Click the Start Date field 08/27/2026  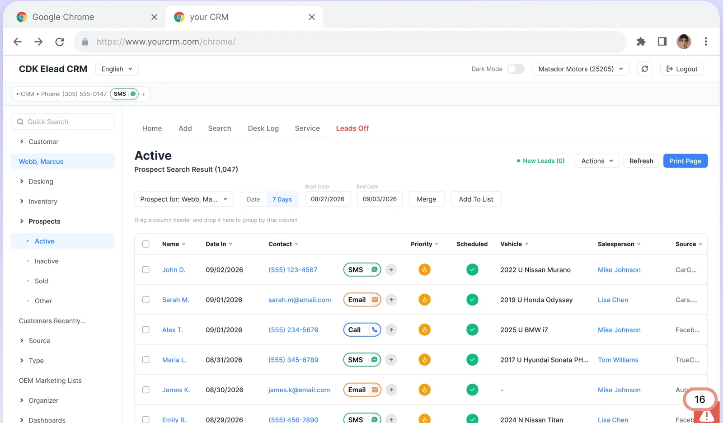pyautogui.click(x=328, y=199)
